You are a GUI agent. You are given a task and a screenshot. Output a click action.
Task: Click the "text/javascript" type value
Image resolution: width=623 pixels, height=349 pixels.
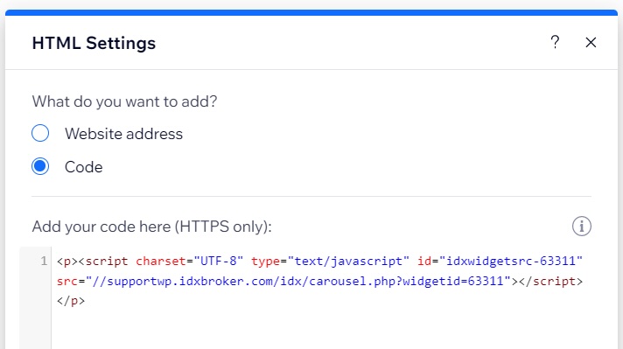tap(348, 262)
